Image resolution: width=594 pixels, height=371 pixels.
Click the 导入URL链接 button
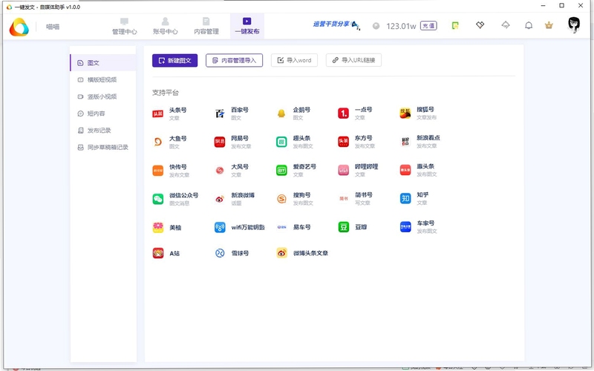click(x=354, y=60)
